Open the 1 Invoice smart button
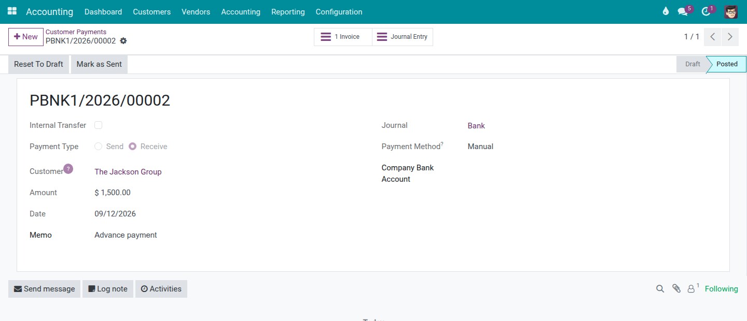The width and height of the screenshot is (747, 321). tap(343, 37)
